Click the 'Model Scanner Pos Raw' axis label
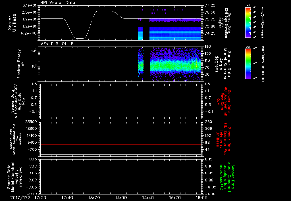The image size is (291, 201). click(x=15, y=139)
